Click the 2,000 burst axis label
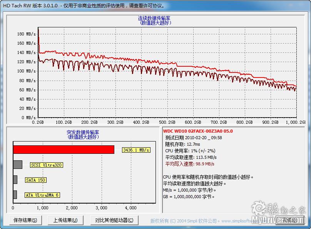The height and width of the screenshot is (229, 311). pyautogui.click(x=72, y=208)
